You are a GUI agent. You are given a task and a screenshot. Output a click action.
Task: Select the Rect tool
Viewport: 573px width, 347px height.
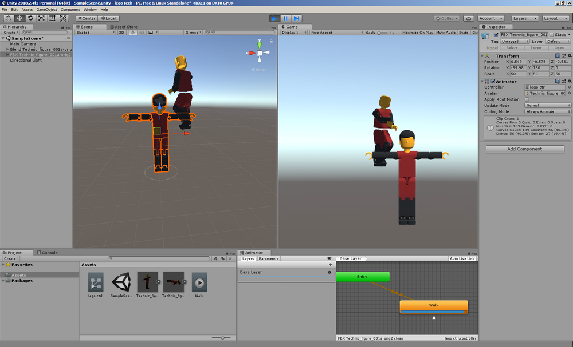pyautogui.click(x=52, y=18)
